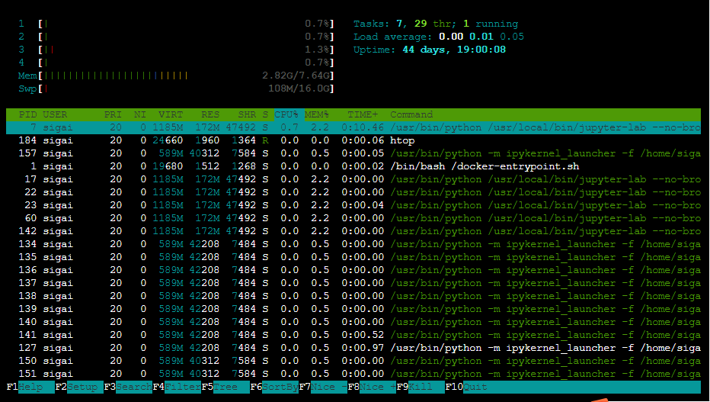710x402 pixels.
Task: Activate the F4 Filter function
Action: click(177, 387)
